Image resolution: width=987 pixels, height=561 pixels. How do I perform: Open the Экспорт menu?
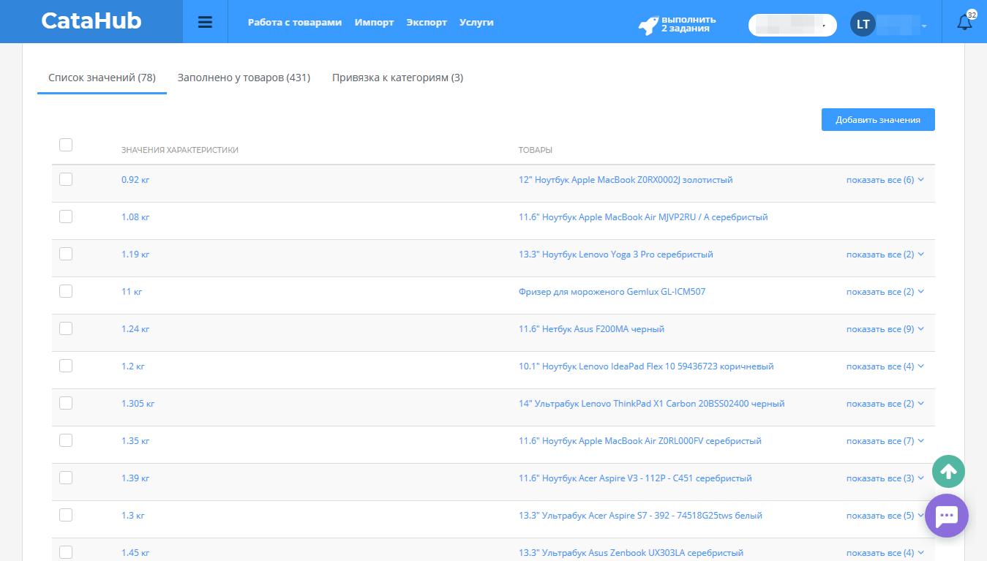[x=427, y=23]
